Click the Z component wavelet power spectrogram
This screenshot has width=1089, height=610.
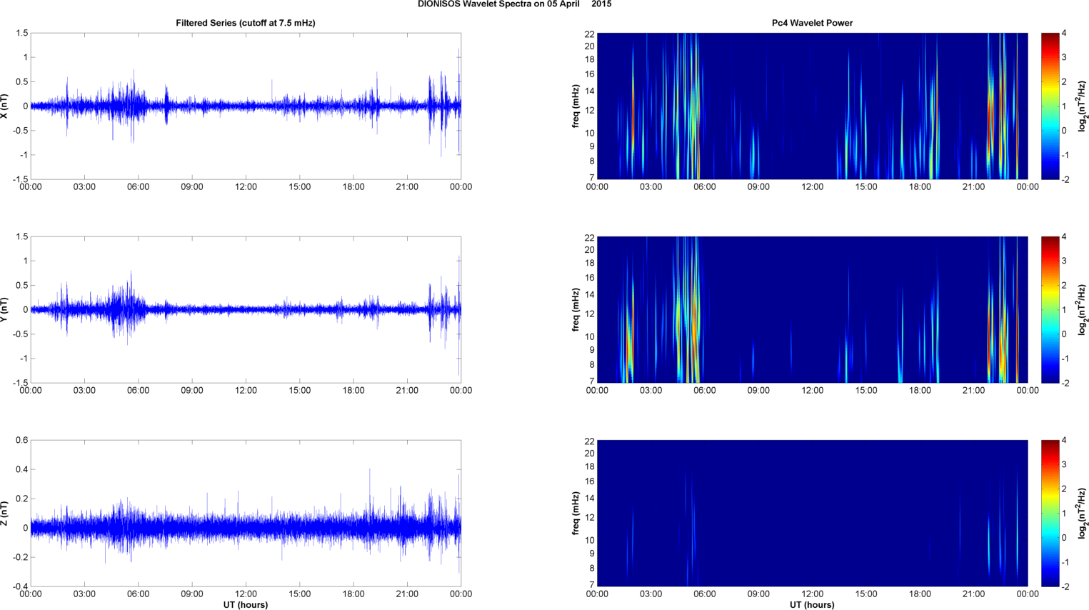[812, 513]
